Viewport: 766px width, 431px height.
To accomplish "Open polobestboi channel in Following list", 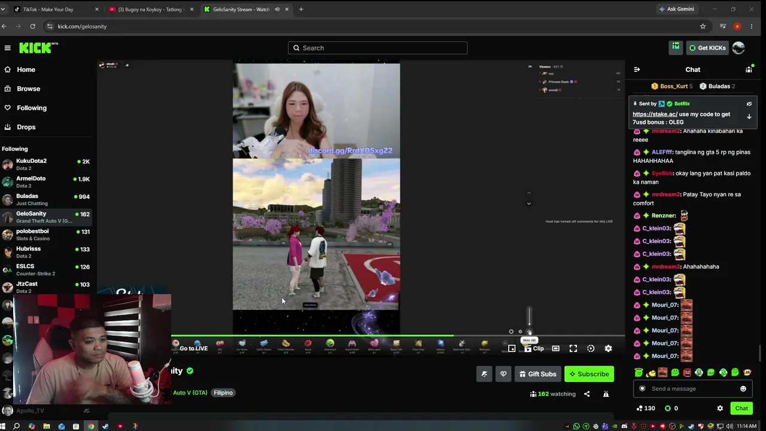I will [47, 235].
